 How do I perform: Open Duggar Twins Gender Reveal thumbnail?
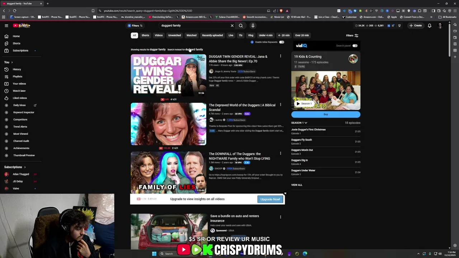click(169, 75)
